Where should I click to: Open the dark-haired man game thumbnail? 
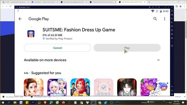(127, 87)
